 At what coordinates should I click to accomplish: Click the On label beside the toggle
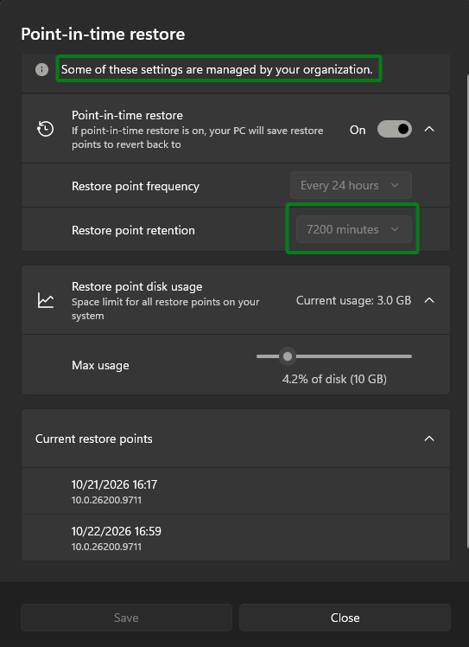358,130
